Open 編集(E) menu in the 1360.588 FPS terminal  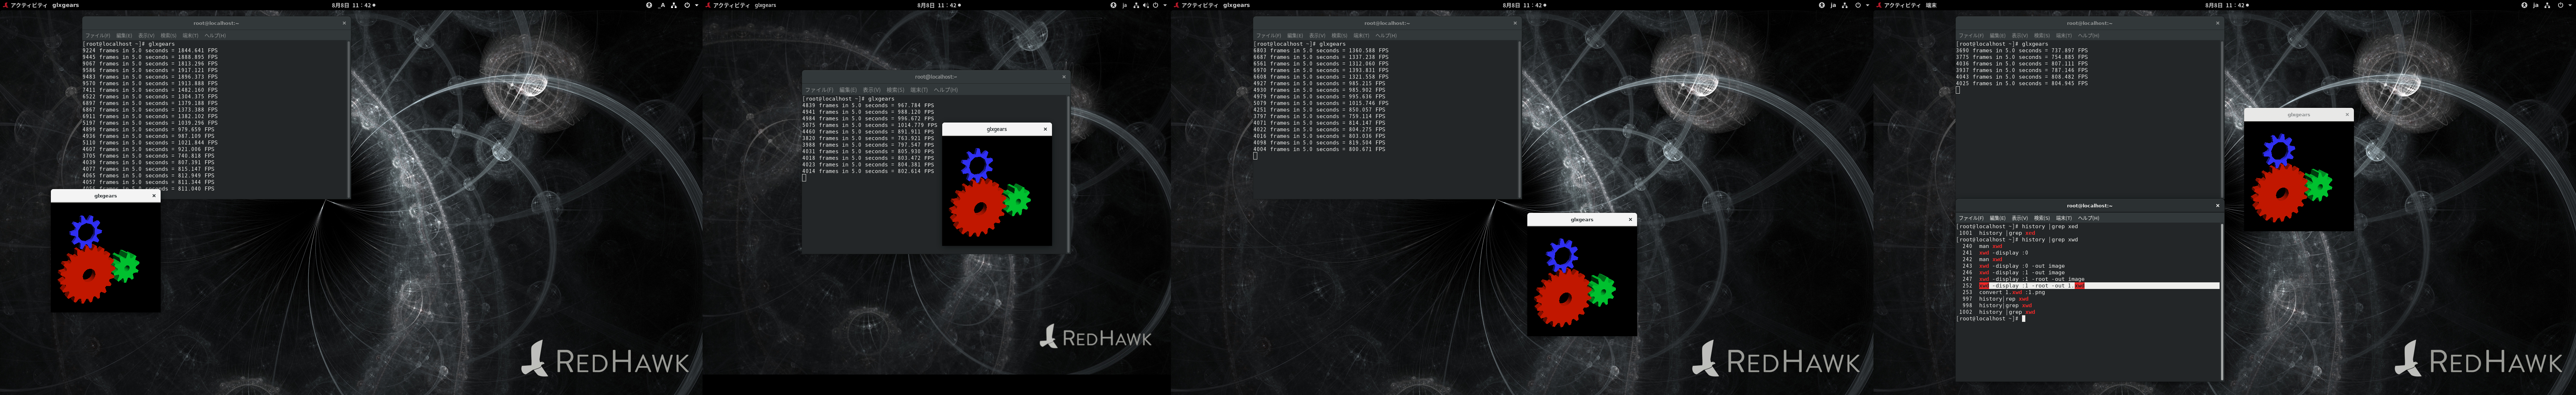pos(1295,35)
